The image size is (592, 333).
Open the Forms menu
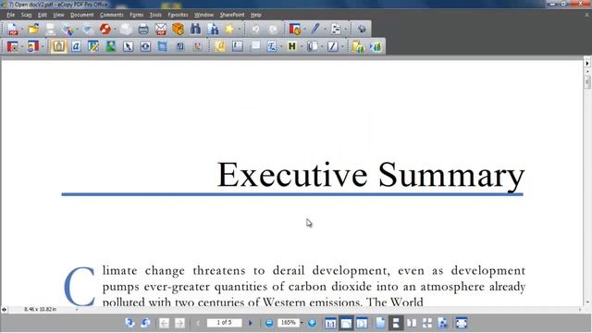(136, 15)
